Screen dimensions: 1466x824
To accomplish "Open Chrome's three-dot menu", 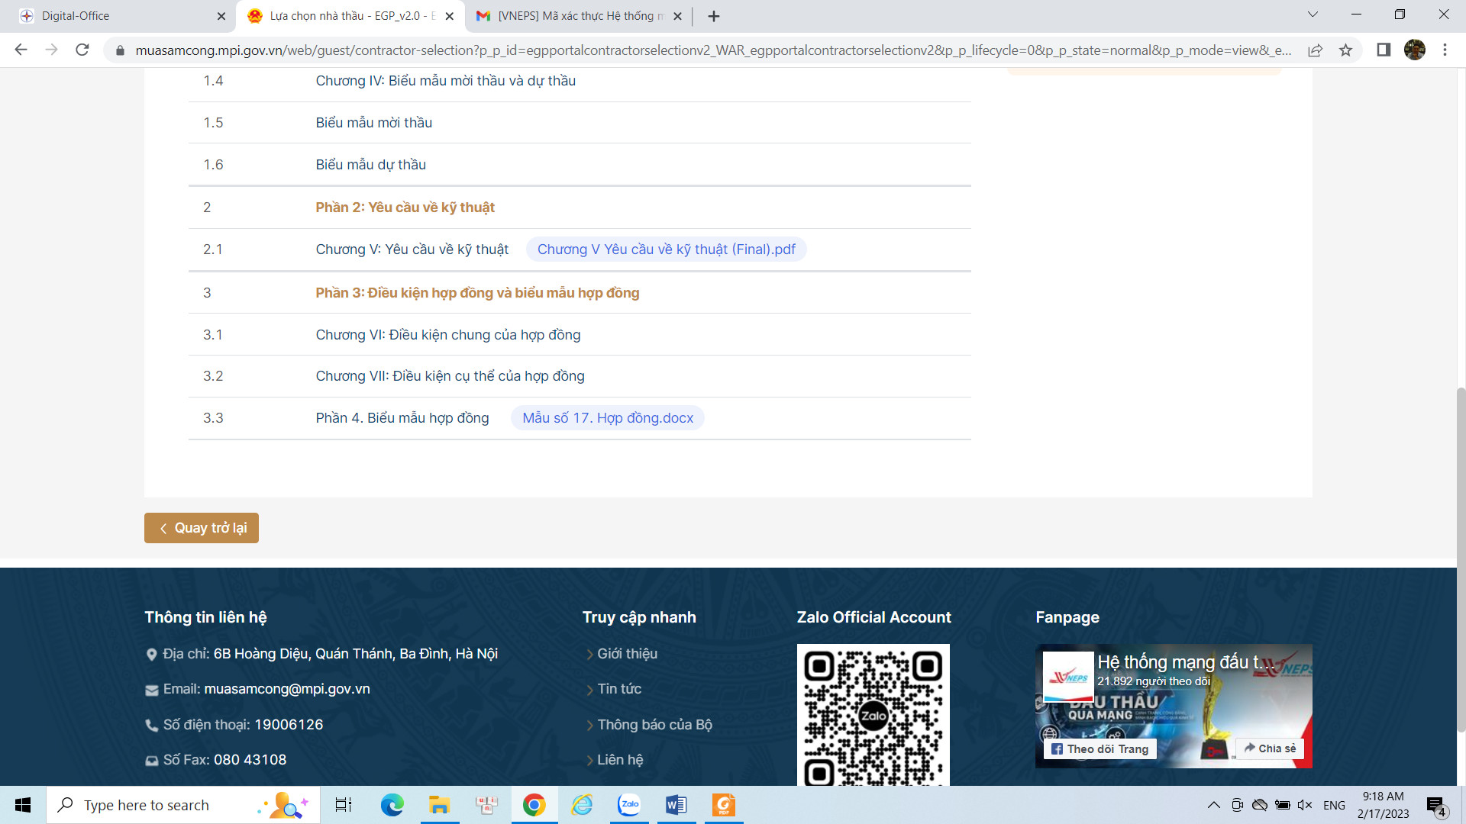I will click(x=1445, y=50).
